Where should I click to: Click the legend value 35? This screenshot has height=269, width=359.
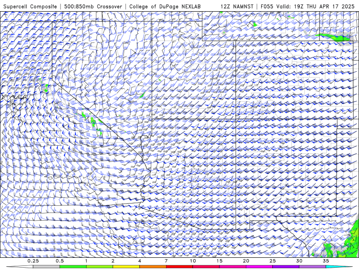[326, 261]
